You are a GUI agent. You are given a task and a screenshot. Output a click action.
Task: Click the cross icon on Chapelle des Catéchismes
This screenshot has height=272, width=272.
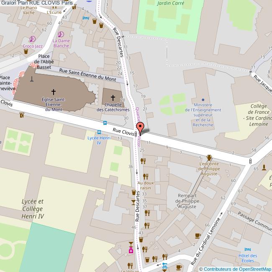(x=113, y=98)
